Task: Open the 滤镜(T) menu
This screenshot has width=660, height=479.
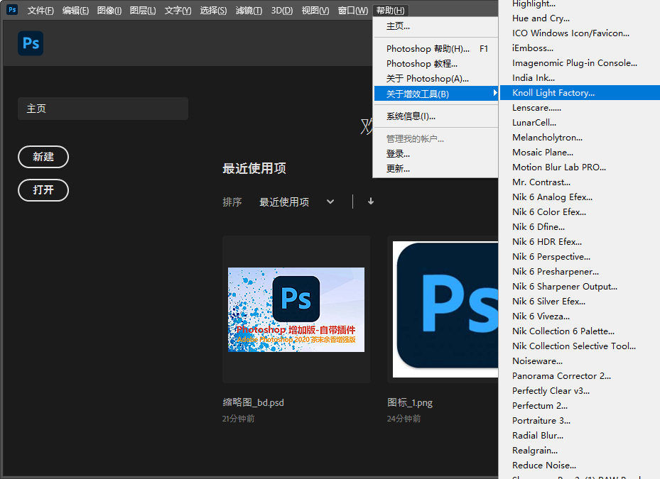Action: click(249, 11)
